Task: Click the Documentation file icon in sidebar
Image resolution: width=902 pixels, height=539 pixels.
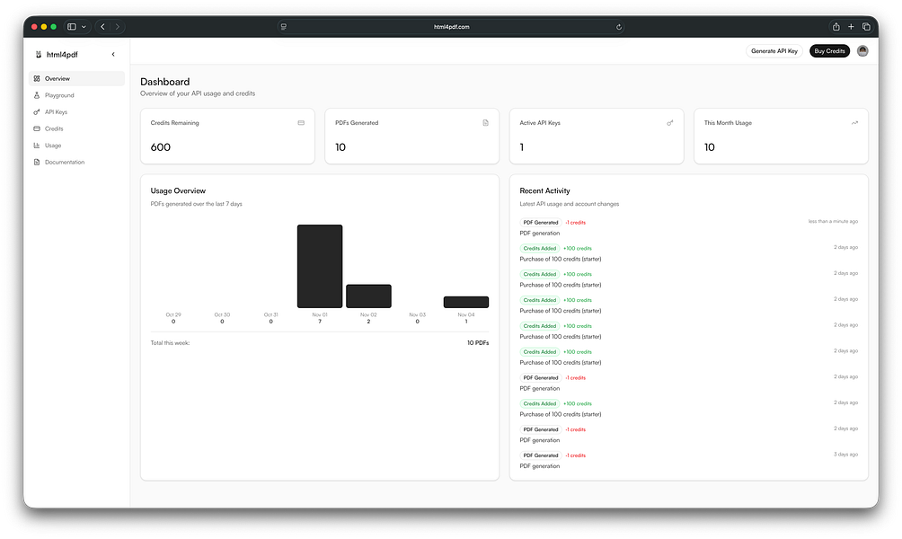Action: (37, 163)
